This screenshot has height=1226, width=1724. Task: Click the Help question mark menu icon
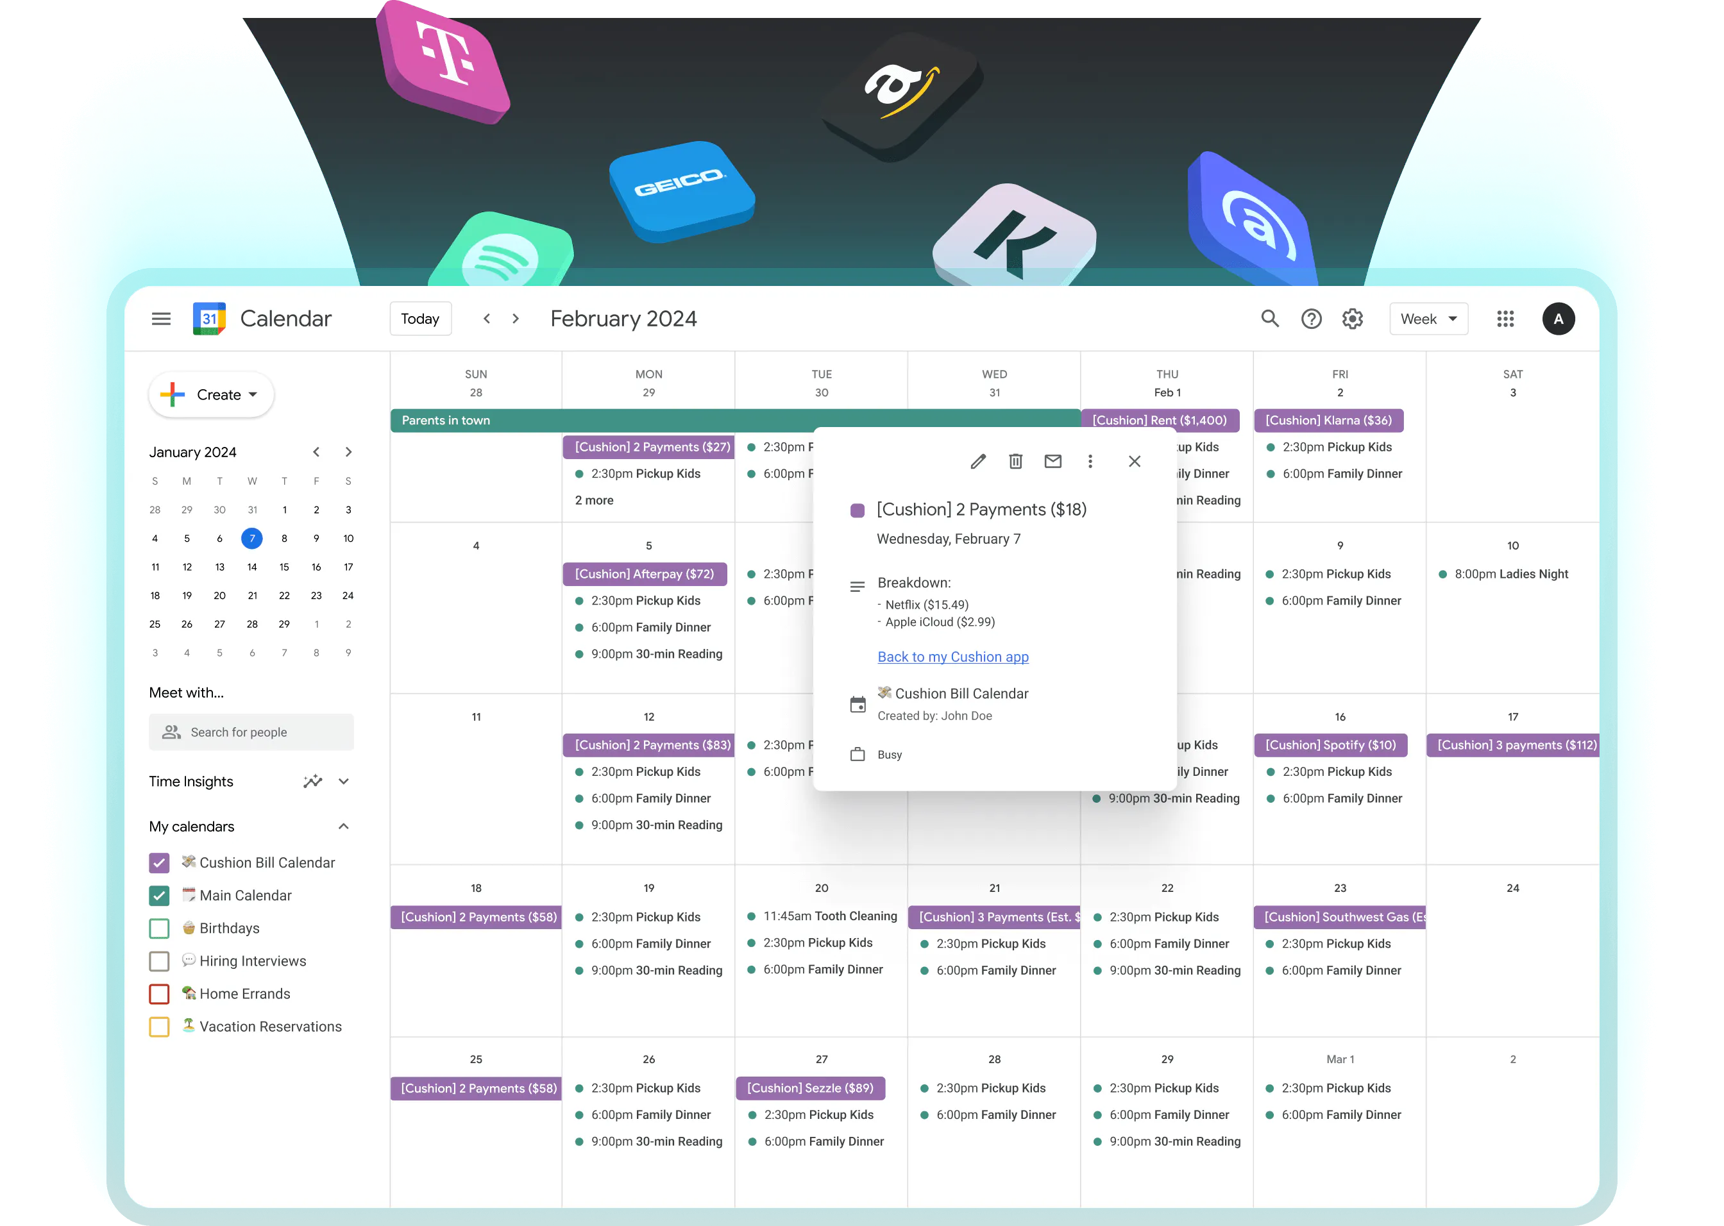pos(1311,320)
